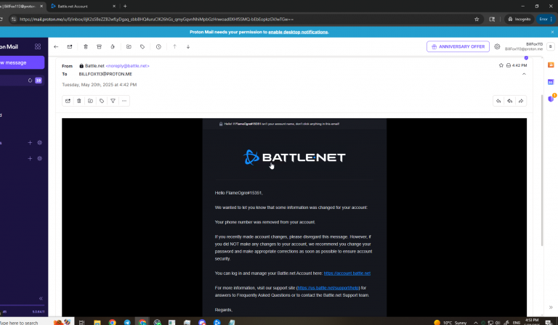Click the browser address bar URL
The height and width of the screenshot is (325, 558).
[157, 19]
